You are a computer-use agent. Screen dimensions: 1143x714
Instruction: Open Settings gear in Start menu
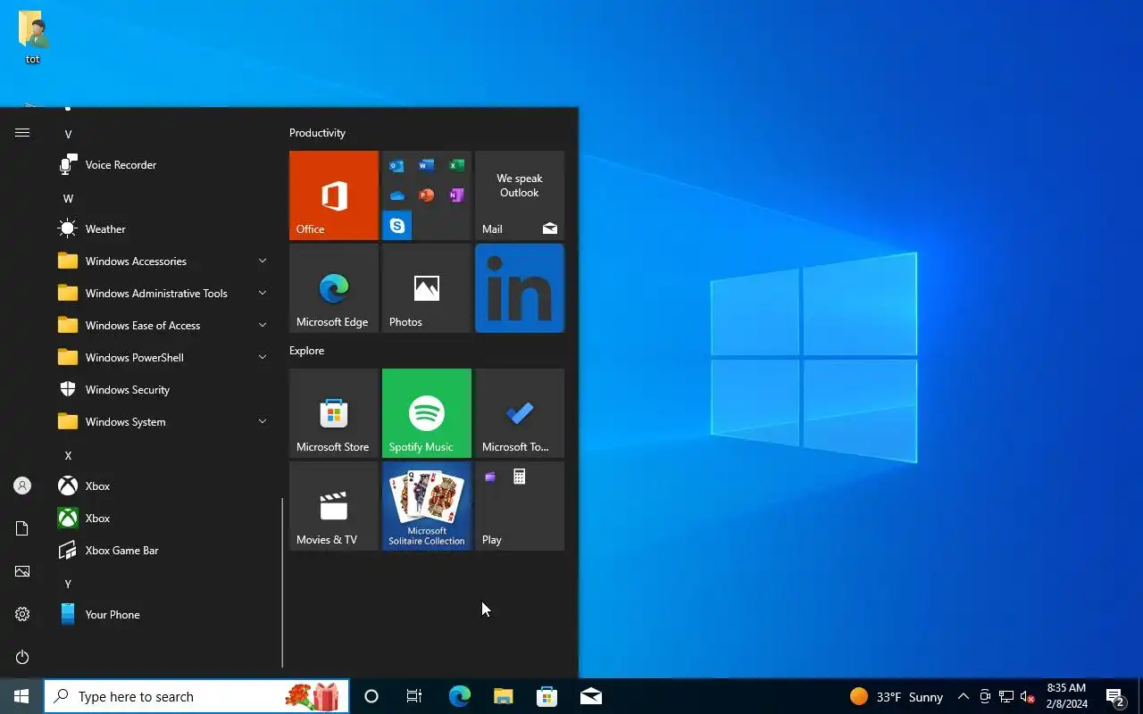pos(22,614)
